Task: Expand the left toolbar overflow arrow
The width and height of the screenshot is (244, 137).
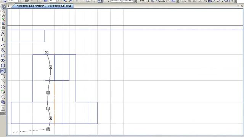Action: 4,113
